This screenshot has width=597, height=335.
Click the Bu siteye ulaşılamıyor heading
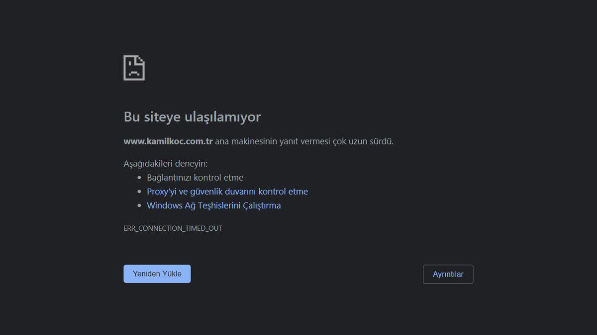pos(192,116)
